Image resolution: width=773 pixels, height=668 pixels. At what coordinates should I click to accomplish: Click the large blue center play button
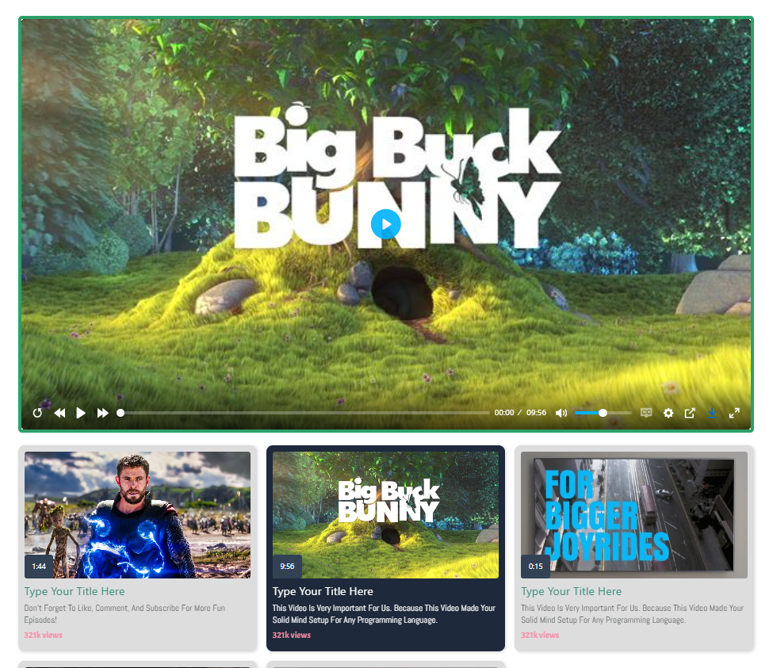385,224
